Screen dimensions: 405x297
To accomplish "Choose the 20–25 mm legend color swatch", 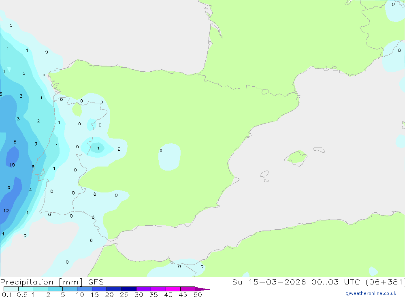I will point(114,289).
